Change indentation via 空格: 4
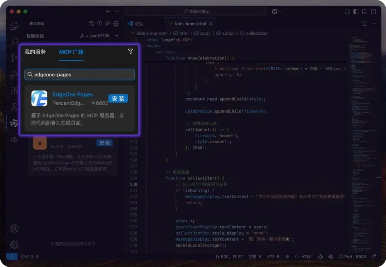This screenshot has width=386, height=267. (x=254, y=256)
